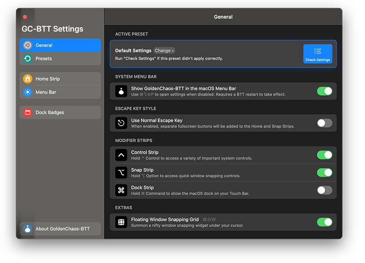Image resolution: width=365 pixels, height=263 pixels.
Task: Enable the Dock Strip
Action: (325, 190)
